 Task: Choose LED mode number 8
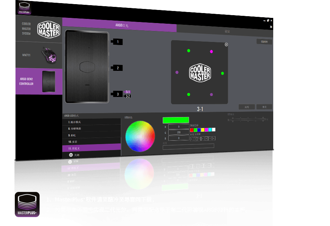coord(92,128)
